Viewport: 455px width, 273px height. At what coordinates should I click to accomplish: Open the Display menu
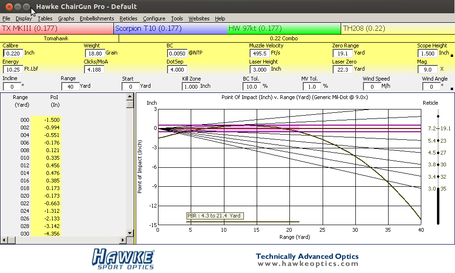point(24,18)
